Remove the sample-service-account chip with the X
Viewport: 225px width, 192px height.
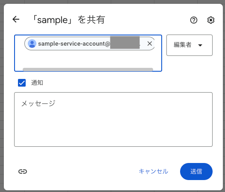(x=150, y=44)
